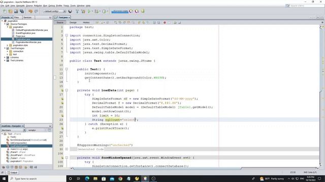Close the Projects tab
Viewport: 325px width, 182px height.
pos(11,18)
